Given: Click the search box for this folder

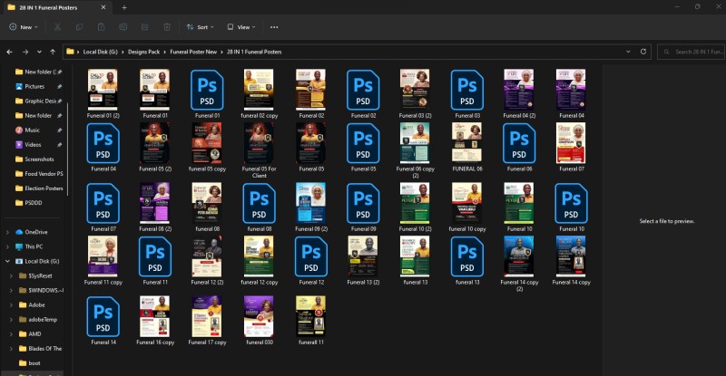Looking at the screenshot, I should click(x=692, y=52).
